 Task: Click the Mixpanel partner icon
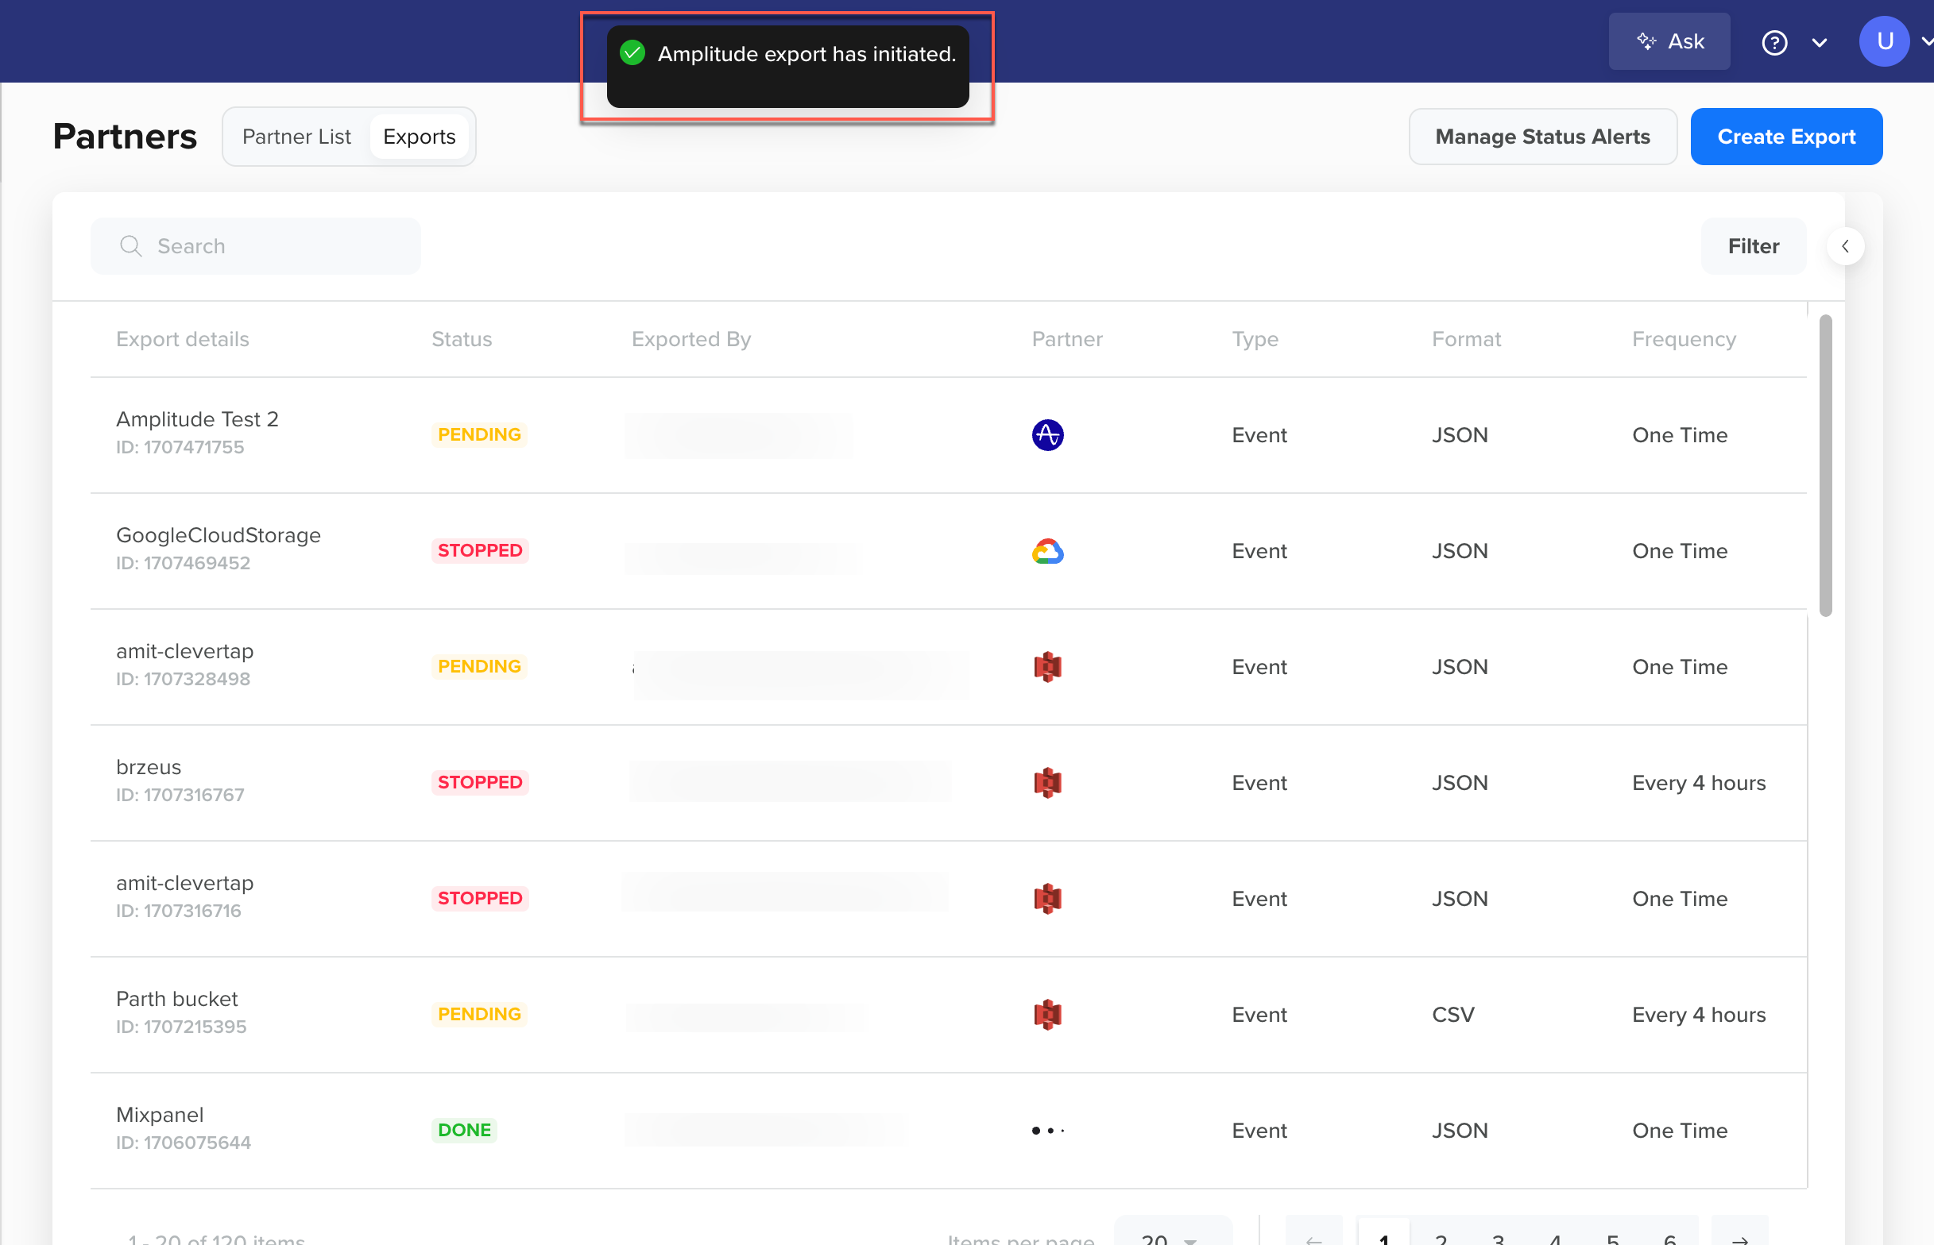coord(1047,1128)
